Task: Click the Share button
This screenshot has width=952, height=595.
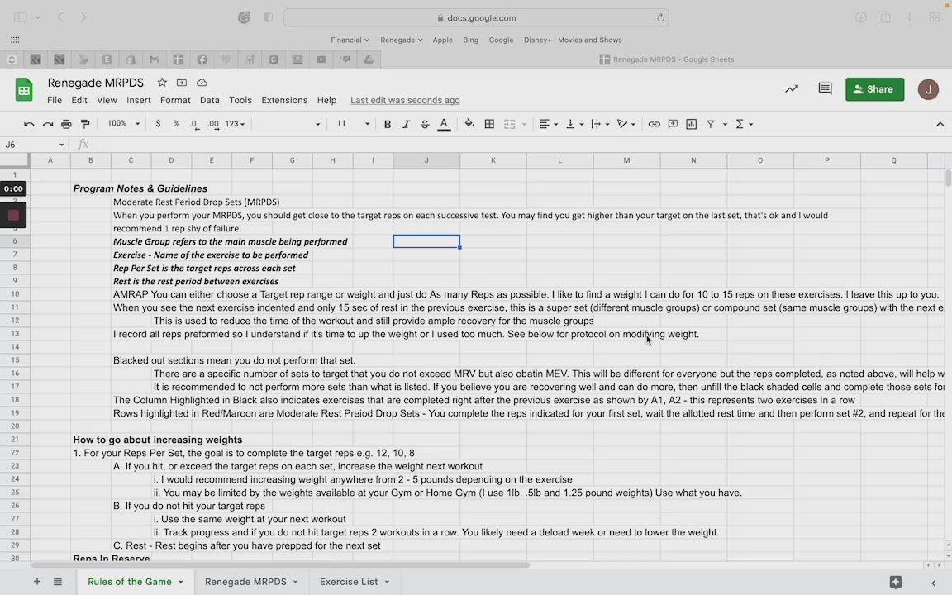Action: 875,89
